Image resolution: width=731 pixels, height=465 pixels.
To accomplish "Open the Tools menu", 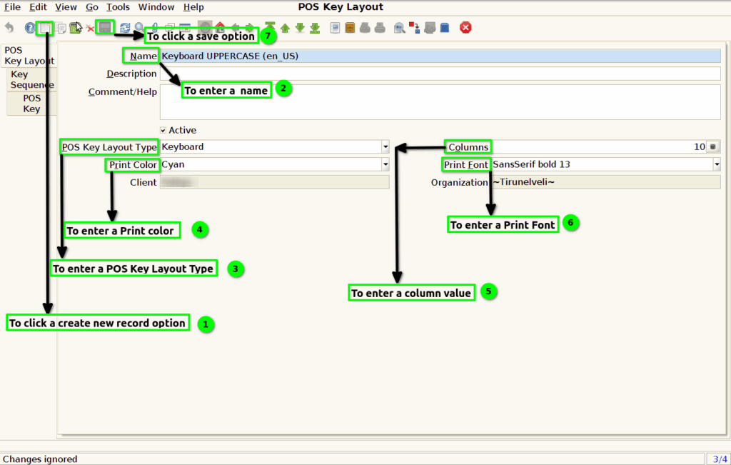I will [118, 7].
